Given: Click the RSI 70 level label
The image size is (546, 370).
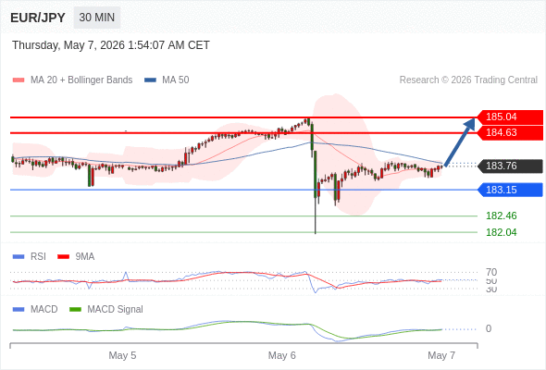Looking at the screenshot, I should tap(491, 272).
